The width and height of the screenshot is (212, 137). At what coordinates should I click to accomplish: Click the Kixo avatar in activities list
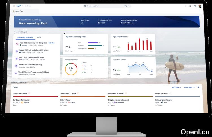tap(20, 53)
